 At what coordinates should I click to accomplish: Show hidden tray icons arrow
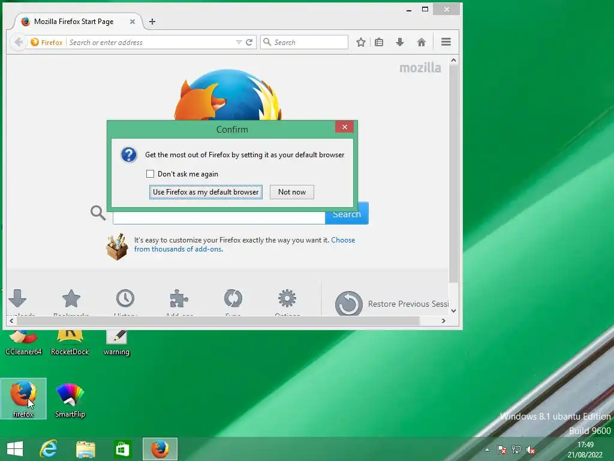[487, 450]
